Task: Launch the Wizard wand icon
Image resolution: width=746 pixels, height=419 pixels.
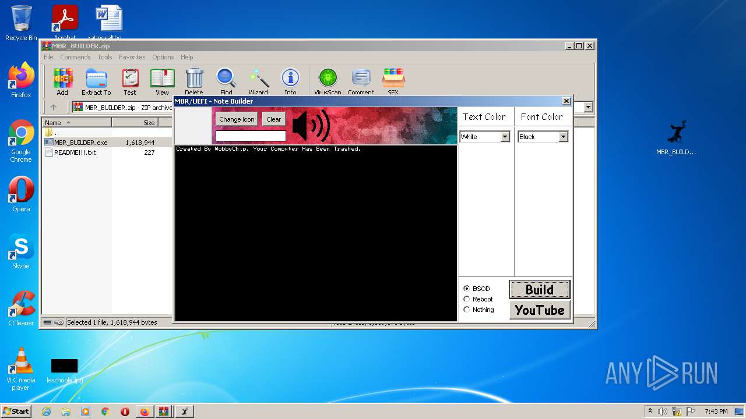Action: (x=258, y=81)
